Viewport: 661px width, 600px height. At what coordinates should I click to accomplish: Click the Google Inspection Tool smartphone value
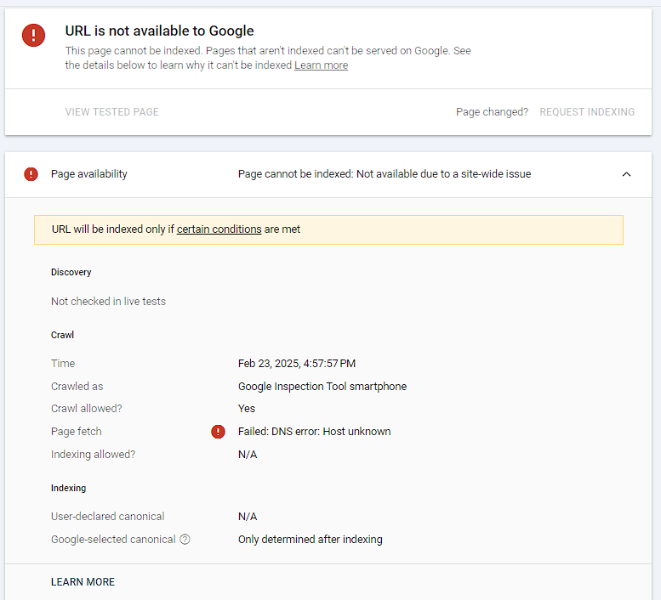click(x=322, y=387)
